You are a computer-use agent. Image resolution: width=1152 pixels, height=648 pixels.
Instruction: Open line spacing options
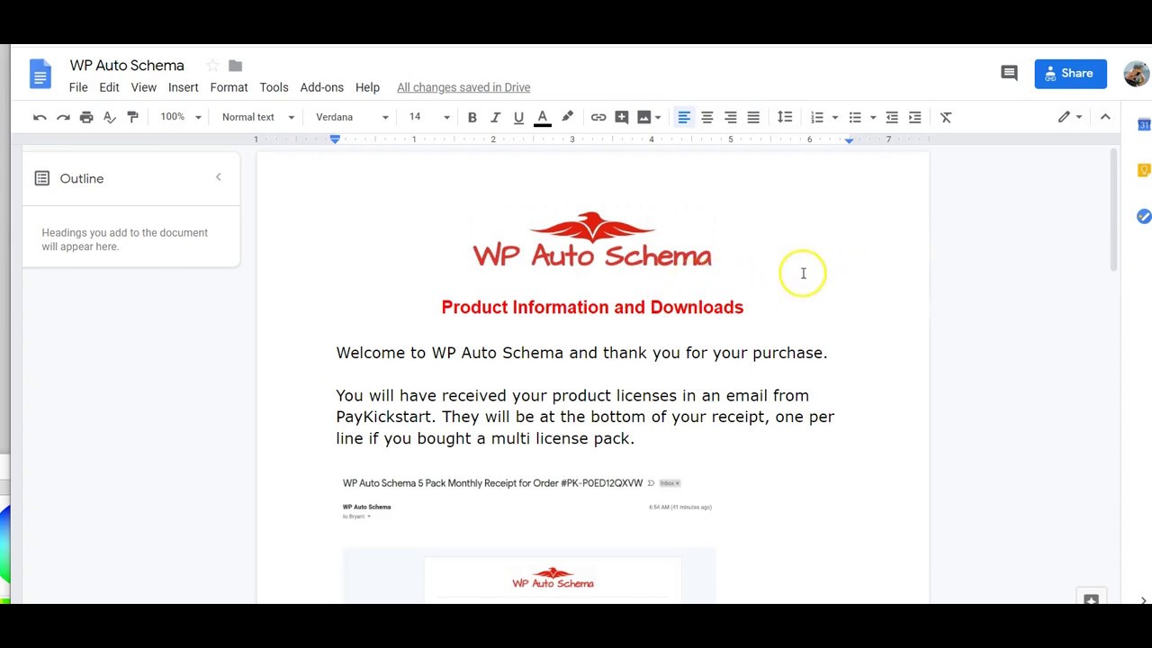785,117
